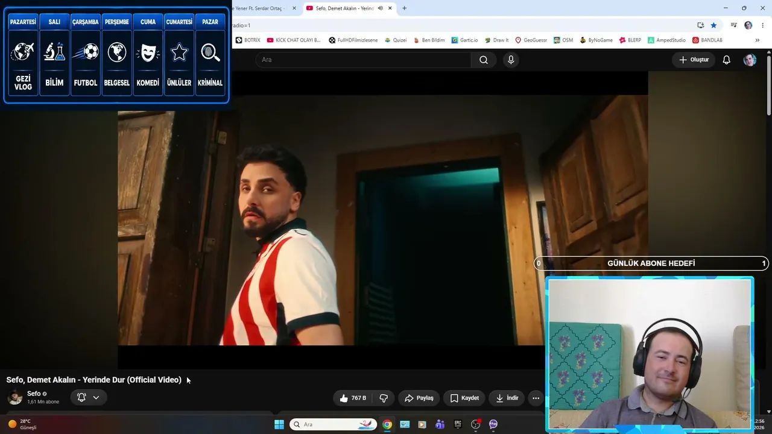The width and height of the screenshot is (772, 434).
Task: Toggle notification bell for Sefo channel
Action: pos(81,397)
